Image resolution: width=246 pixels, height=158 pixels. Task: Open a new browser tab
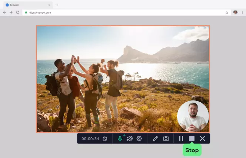57,5
